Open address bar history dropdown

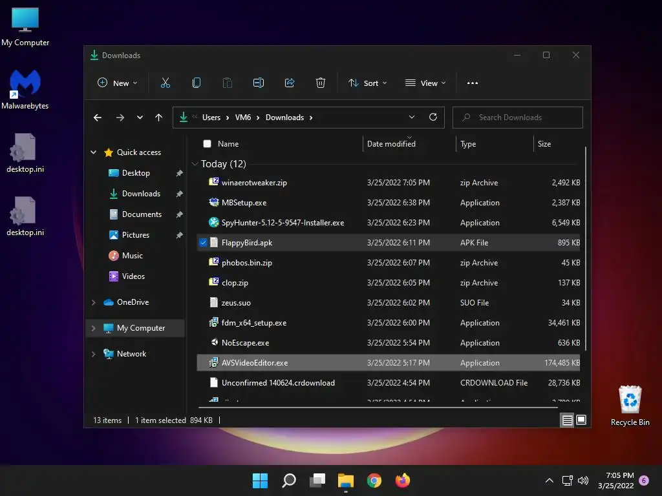(412, 117)
